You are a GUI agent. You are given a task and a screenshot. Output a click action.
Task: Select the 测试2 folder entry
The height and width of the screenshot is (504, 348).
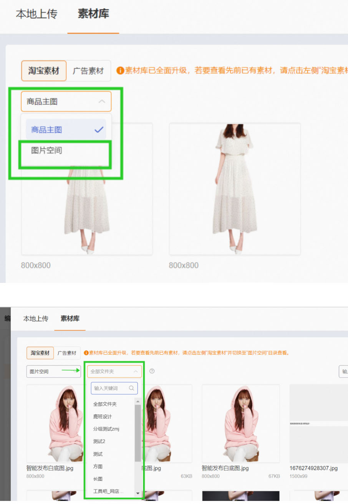coord(99,441)
